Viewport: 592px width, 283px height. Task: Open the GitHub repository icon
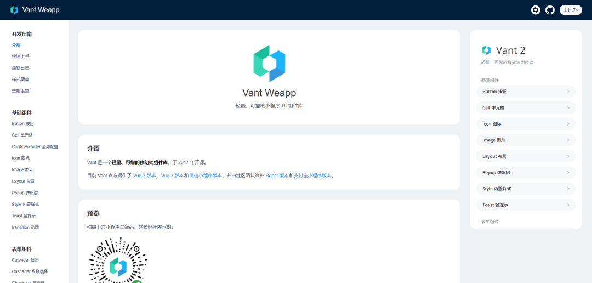pyautogui.click(x=550, y=10)
